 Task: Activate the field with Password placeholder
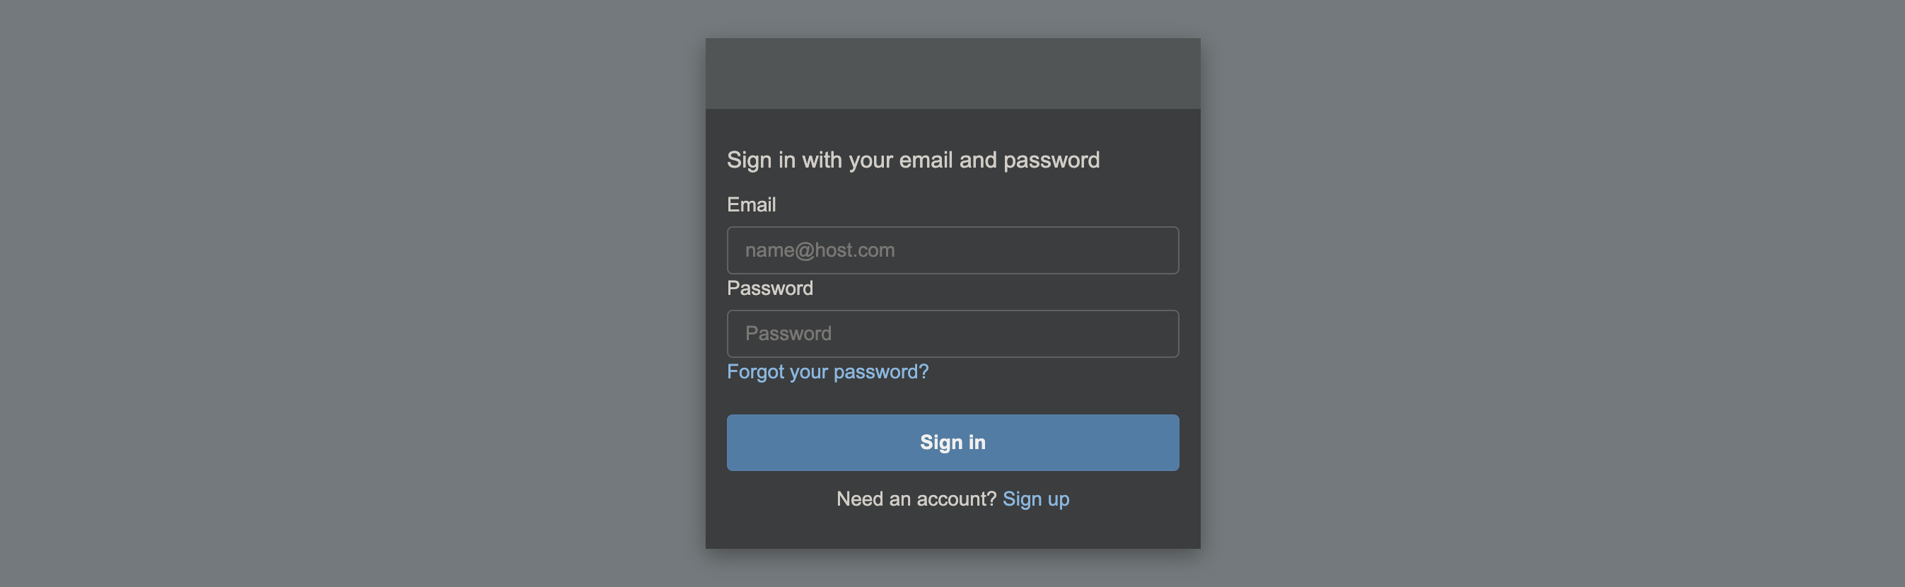(x=952, y=333)
